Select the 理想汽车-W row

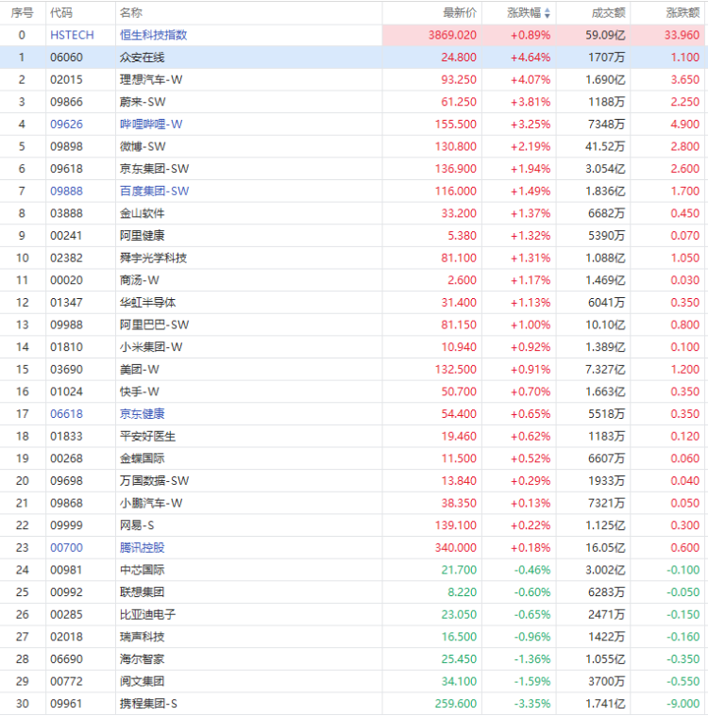(x=354, y=80)
